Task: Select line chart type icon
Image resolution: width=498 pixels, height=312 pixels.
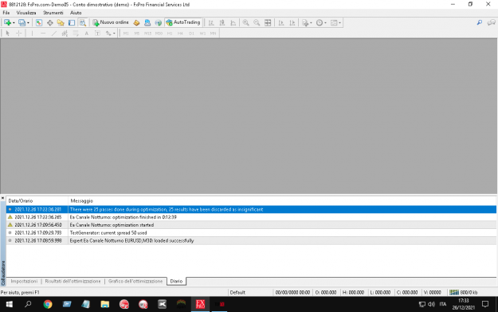Action: (233, 22)
